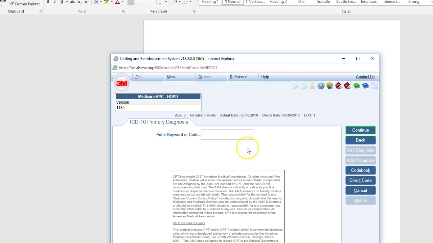433x243 pixels.
Task: Open the blue question mark help icon
Action: [x=321, y=86]
